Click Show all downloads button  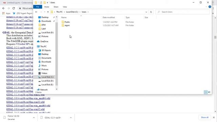click(205, 118)
